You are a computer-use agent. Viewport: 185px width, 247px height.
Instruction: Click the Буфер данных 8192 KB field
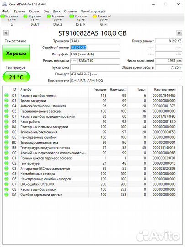coord(169,41)
